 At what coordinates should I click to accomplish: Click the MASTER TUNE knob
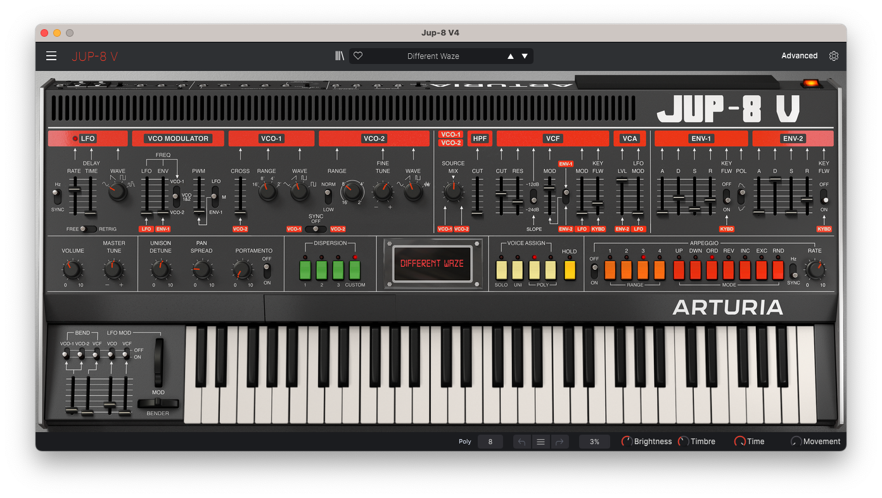click(x=113, y=271)
